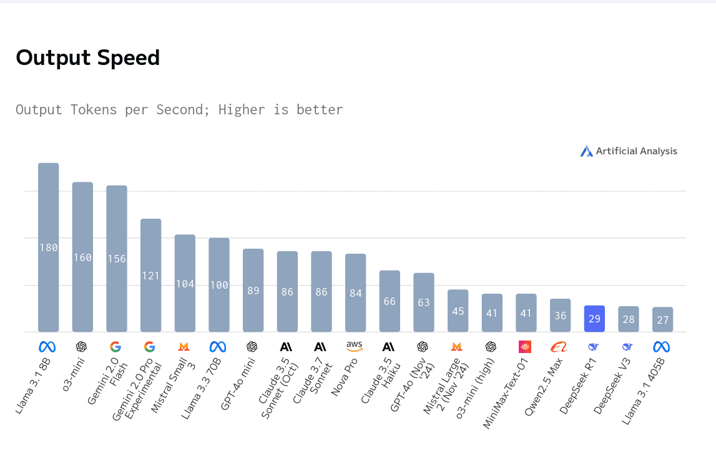
Task: Click the OpenAI logo below the o3-mini bar
Action: click(x=82, y=347)
